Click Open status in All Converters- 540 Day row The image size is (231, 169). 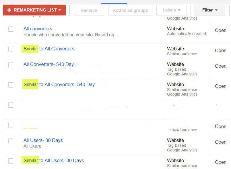(x=221, y=66)
